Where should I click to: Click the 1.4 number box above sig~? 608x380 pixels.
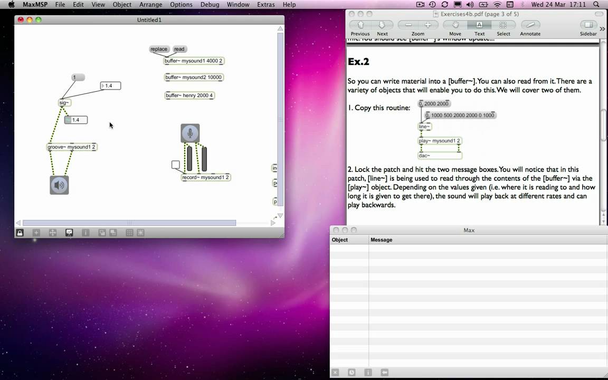point(110,85)
